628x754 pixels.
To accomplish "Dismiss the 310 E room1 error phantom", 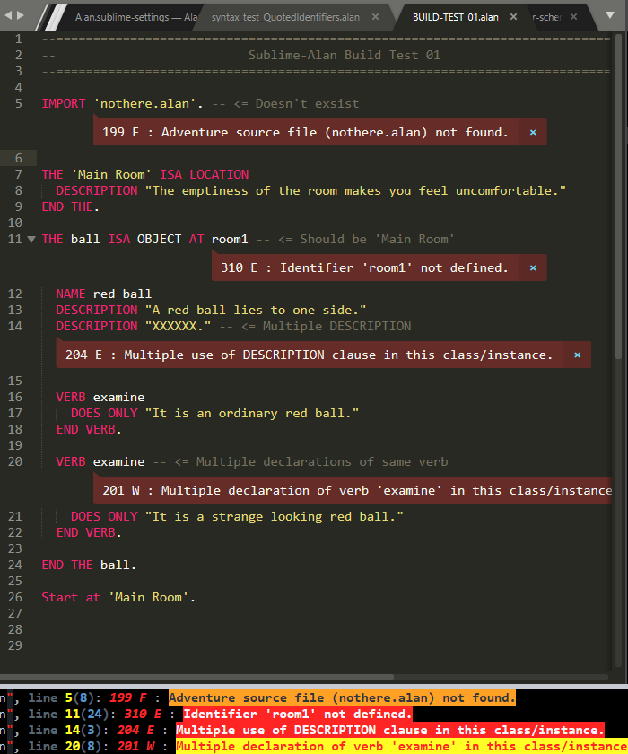I will click(533, 267).
